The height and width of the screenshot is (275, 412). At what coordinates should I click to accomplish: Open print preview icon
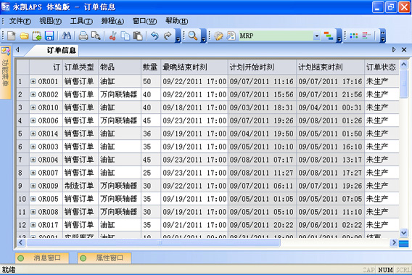tap(96, 36)
